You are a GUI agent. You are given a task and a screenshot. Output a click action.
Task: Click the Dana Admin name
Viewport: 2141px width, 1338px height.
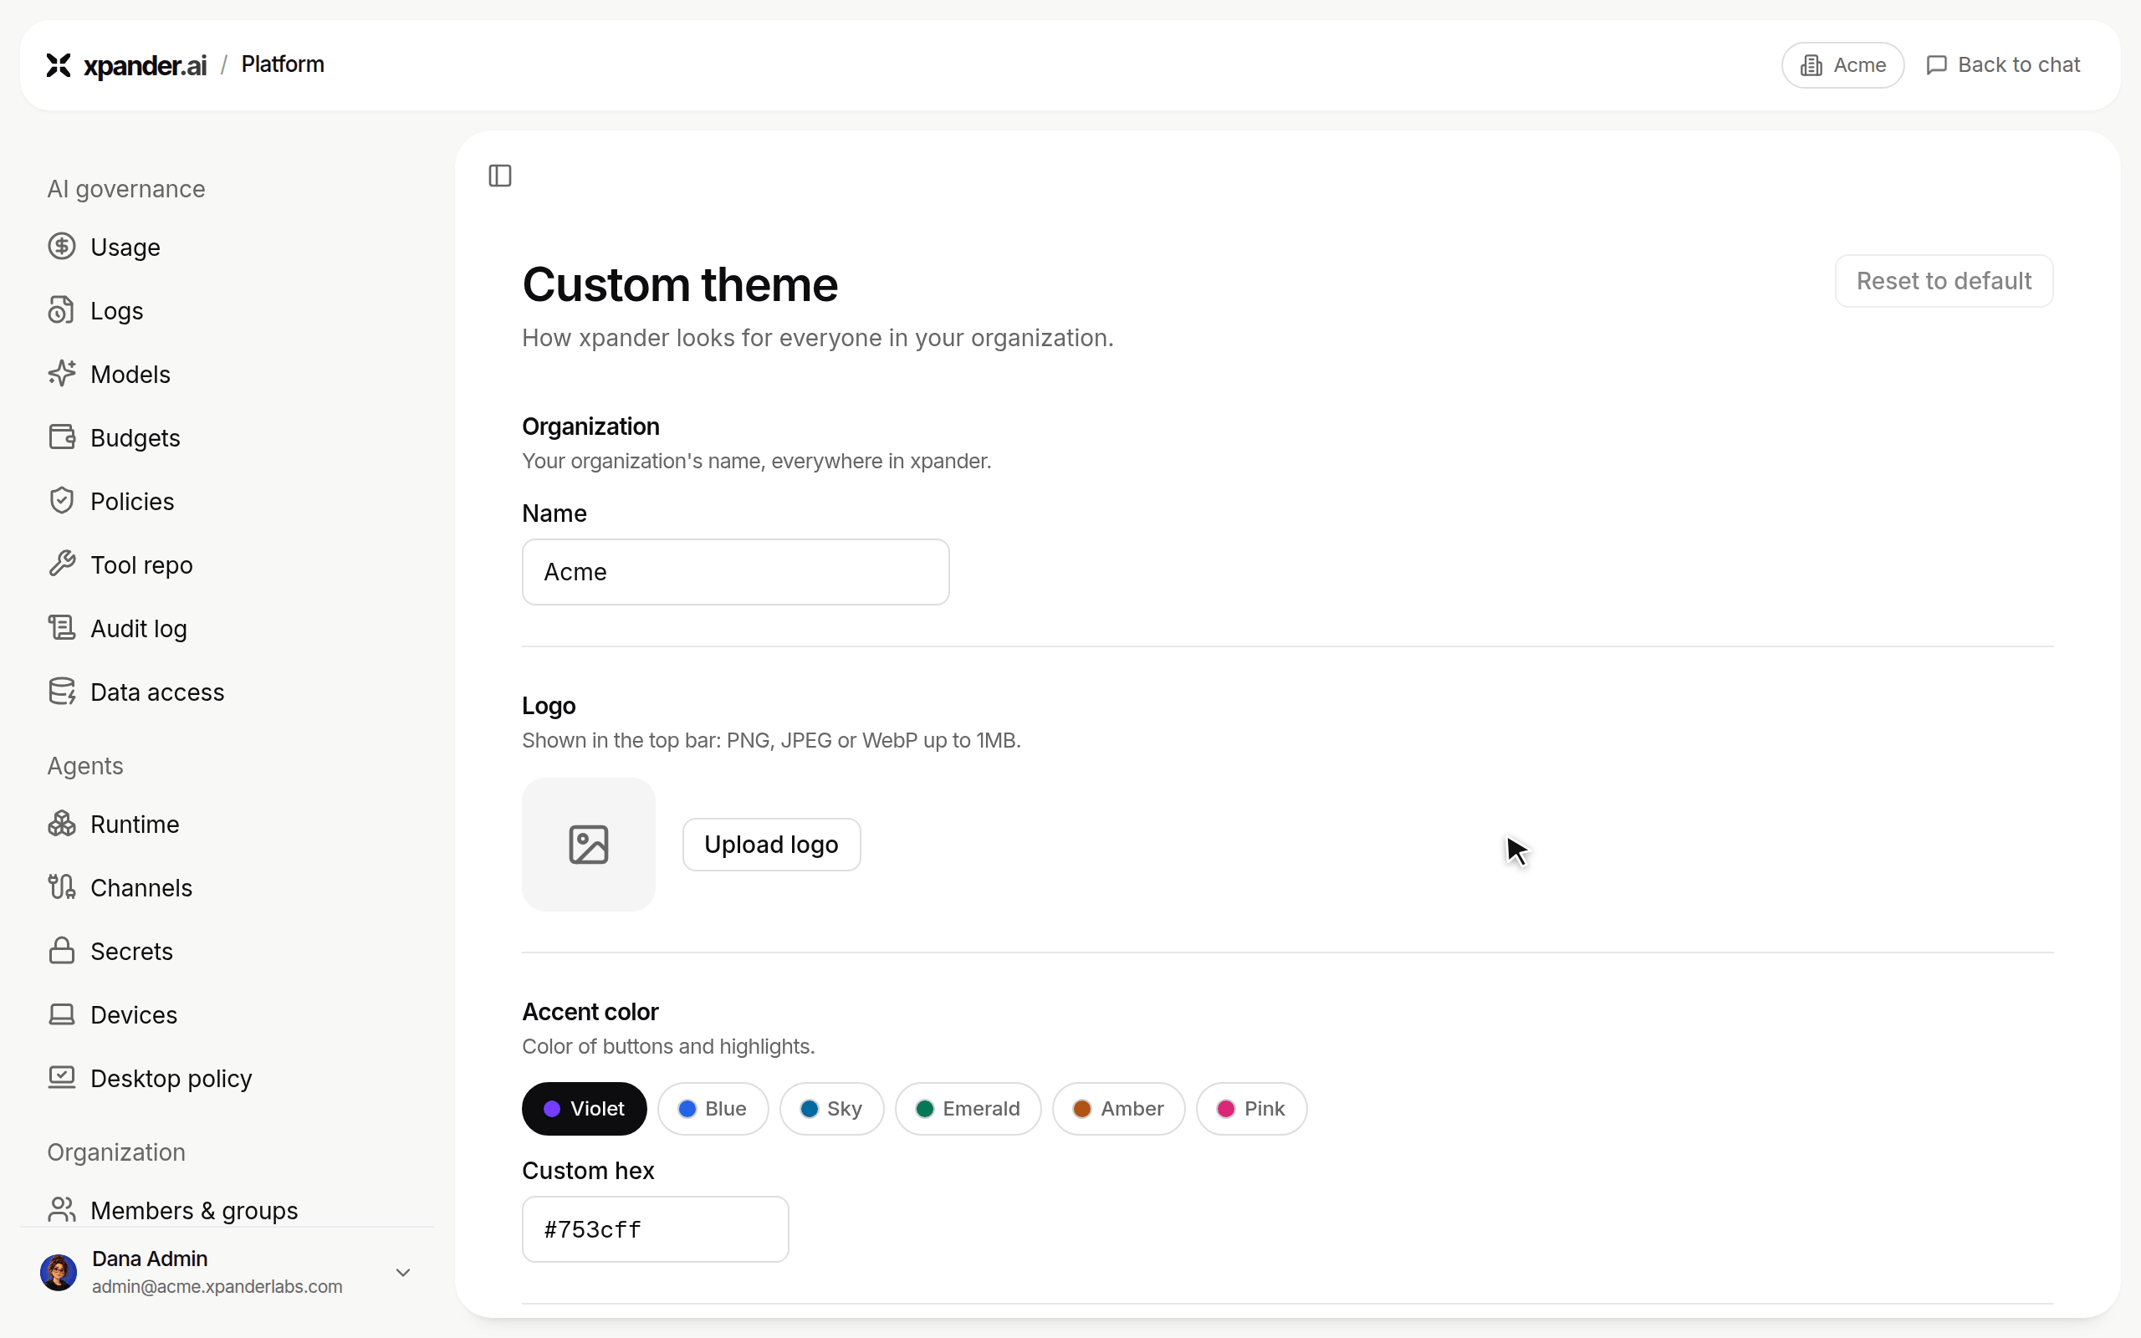(150, 1259)
